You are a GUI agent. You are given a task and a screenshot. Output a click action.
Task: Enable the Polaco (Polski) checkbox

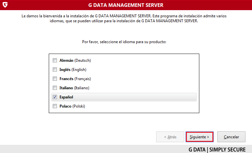tap(55, 106)
